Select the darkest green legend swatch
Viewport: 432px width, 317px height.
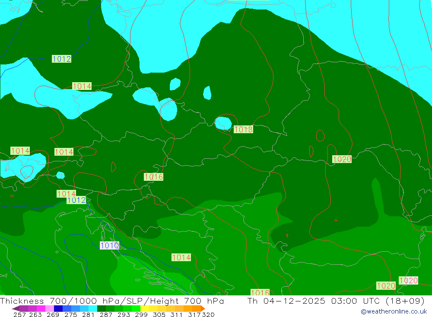click(102, 308)
